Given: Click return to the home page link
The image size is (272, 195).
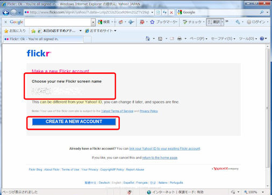Looking at the screenshot, I should click(160, 157).
